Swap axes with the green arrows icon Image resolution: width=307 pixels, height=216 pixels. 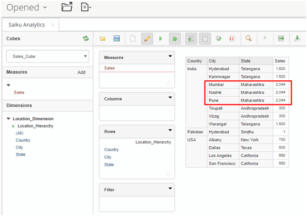tap(219, 38)
